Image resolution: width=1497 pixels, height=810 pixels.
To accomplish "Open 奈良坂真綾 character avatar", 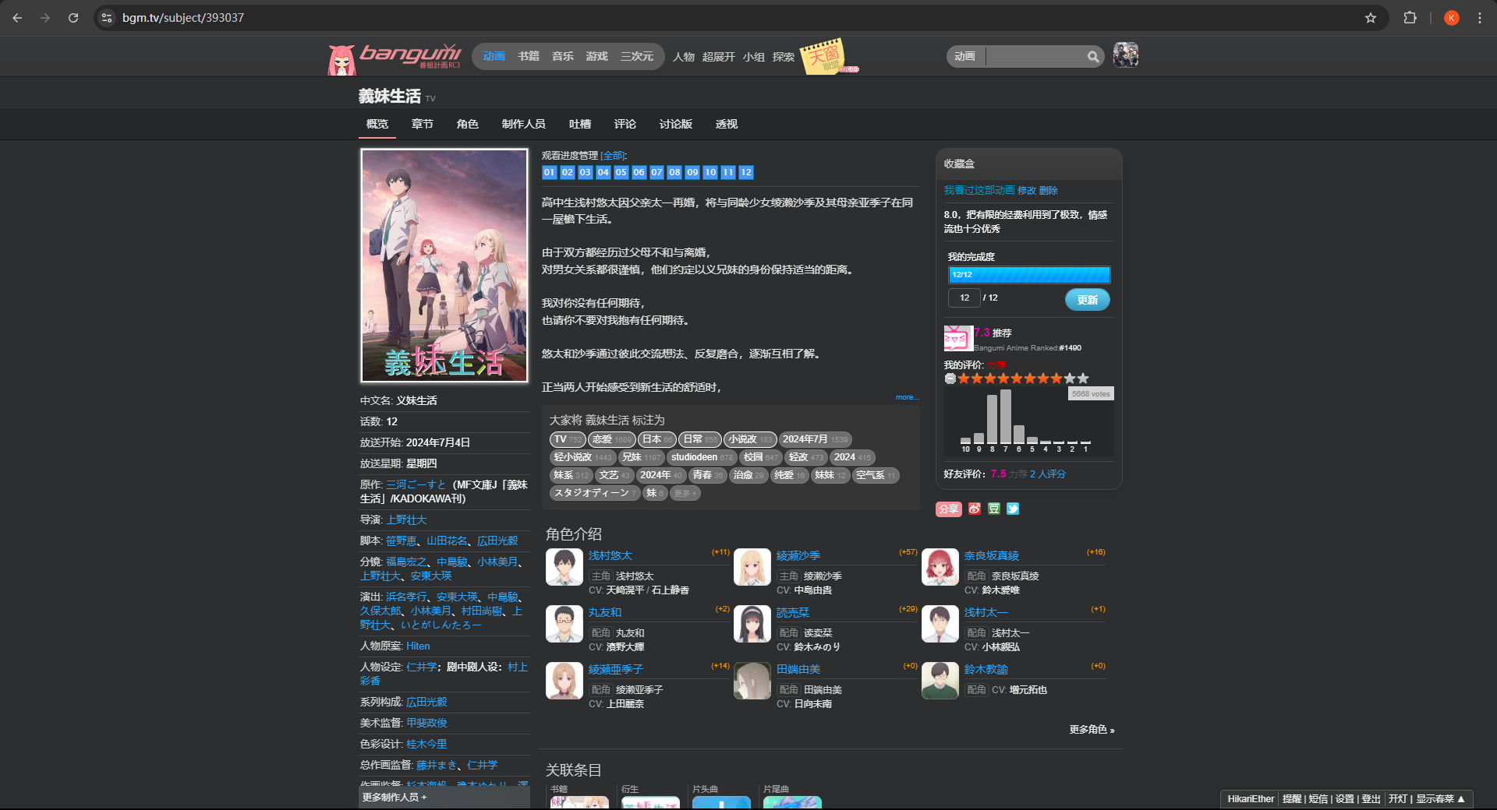I will pos(940,567).
